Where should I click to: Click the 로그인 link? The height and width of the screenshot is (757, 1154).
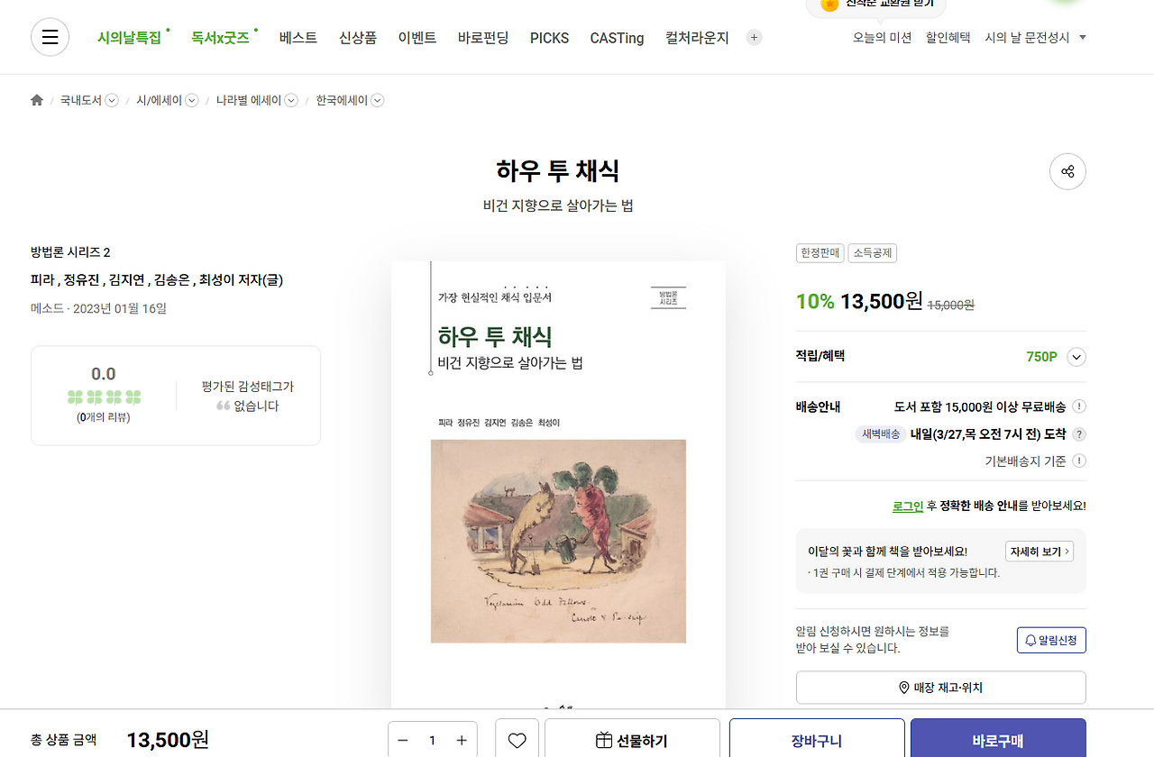point(908,506)
